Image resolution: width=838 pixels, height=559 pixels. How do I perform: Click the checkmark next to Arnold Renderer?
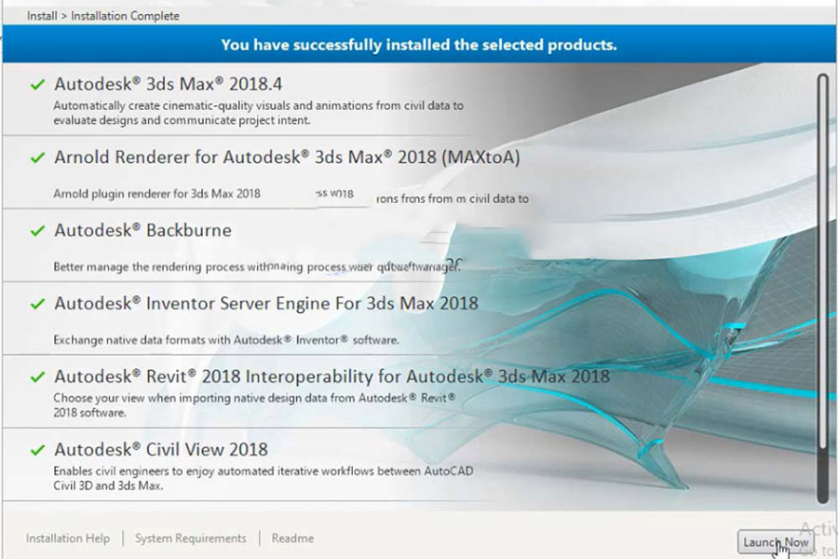pos(37,158)
